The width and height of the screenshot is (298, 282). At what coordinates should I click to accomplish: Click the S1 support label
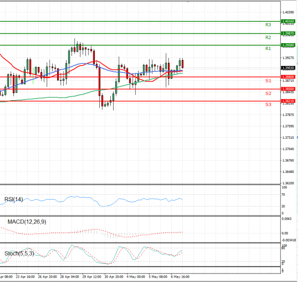(x=268, y=81)
